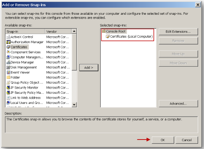Click the Add > button
Viewport: 204px width, 149px height.
coord(89,68)
